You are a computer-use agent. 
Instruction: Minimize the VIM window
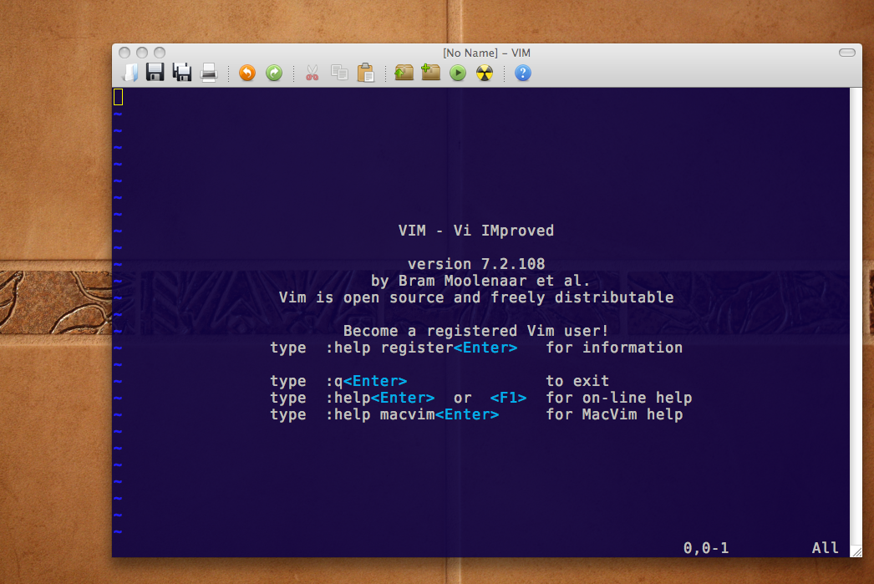click(x=142, y=53)
